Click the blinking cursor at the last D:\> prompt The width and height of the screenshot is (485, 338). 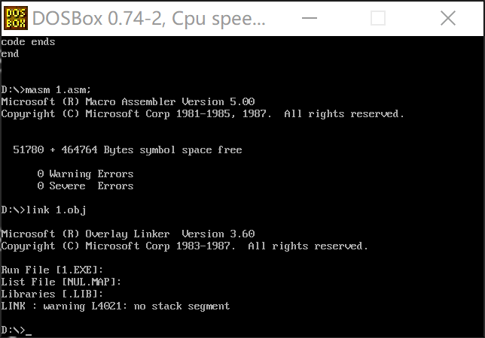click(29, 330)
